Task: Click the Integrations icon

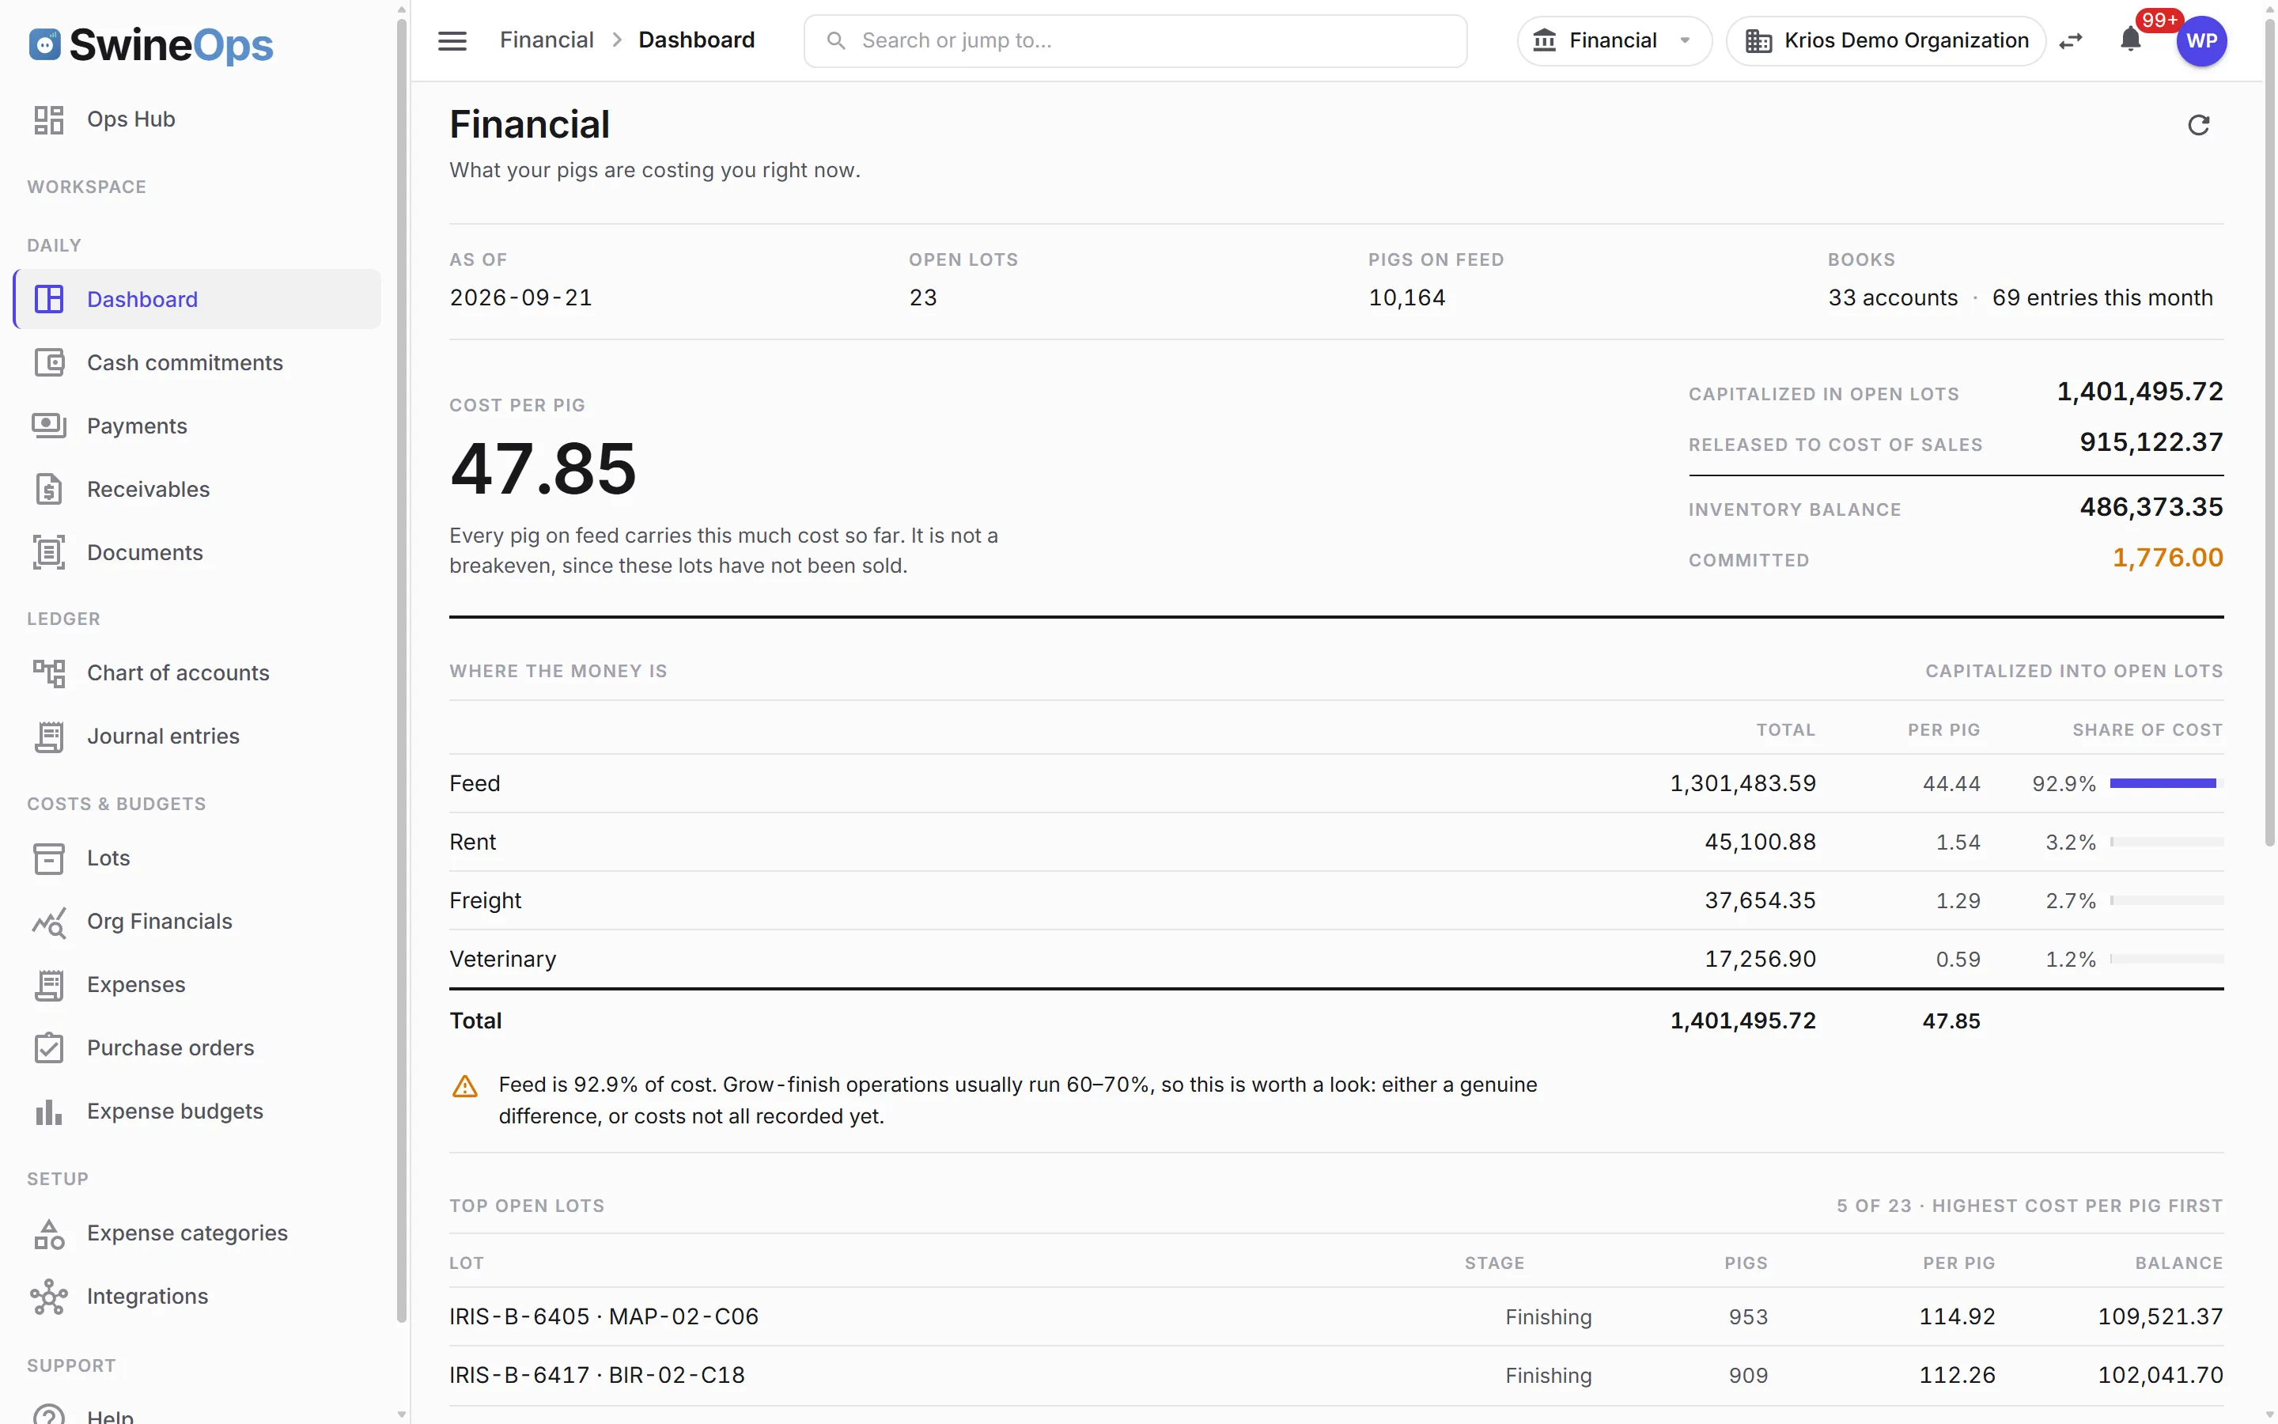Action: pos(49,1296)
